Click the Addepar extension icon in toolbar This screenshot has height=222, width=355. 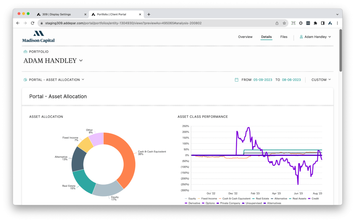330,23
